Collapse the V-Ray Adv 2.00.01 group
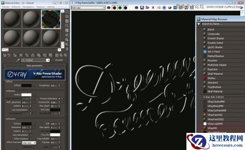 click(202, 97)
